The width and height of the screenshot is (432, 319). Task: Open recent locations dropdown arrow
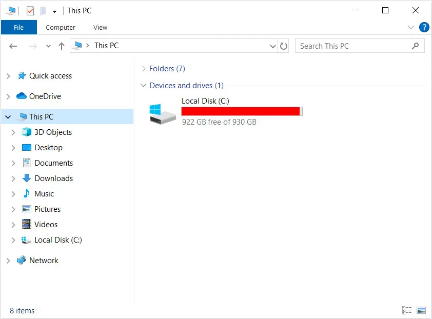click(48, 46)
